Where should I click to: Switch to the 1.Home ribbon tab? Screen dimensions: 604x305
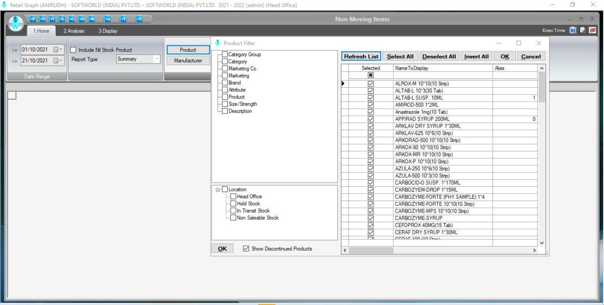[41, 31]
